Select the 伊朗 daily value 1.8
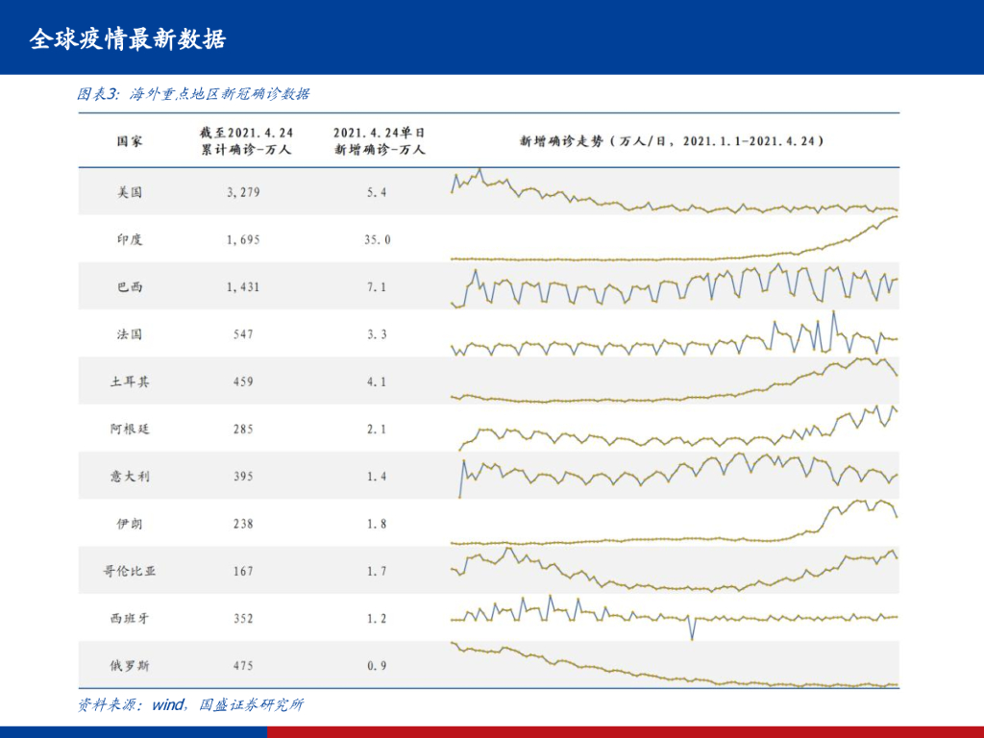 pos(377,524)
